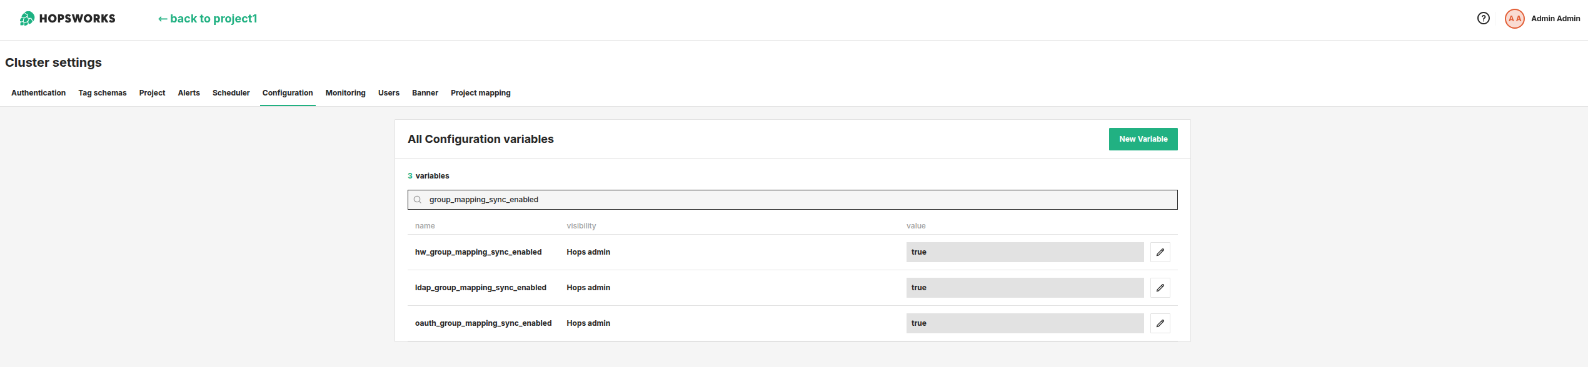Click the variables search input field

[x=793, y=200]
